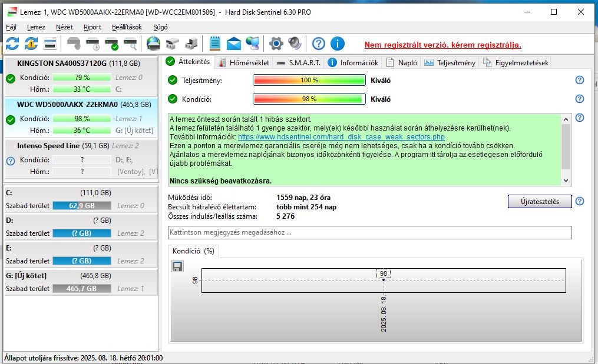
Task: Open the Súgó menu
Action: click(160, 27)
